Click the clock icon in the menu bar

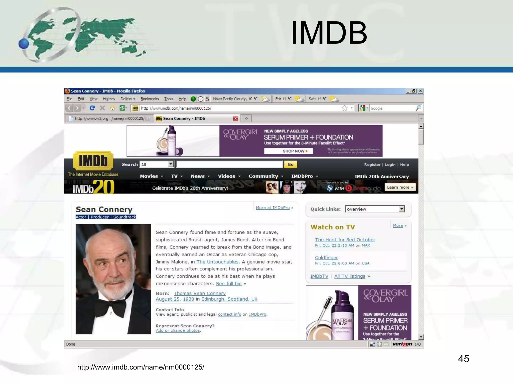click(x=201, y=99)
